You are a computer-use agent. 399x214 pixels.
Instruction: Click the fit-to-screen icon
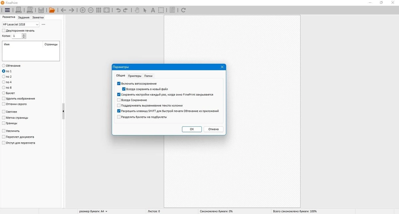pos(106,10)
